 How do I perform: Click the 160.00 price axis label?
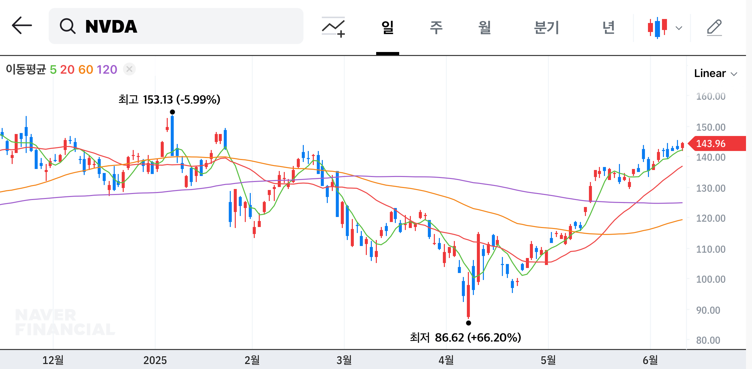pos(711,96)
